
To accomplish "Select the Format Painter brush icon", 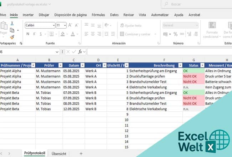I will point(12,37).
